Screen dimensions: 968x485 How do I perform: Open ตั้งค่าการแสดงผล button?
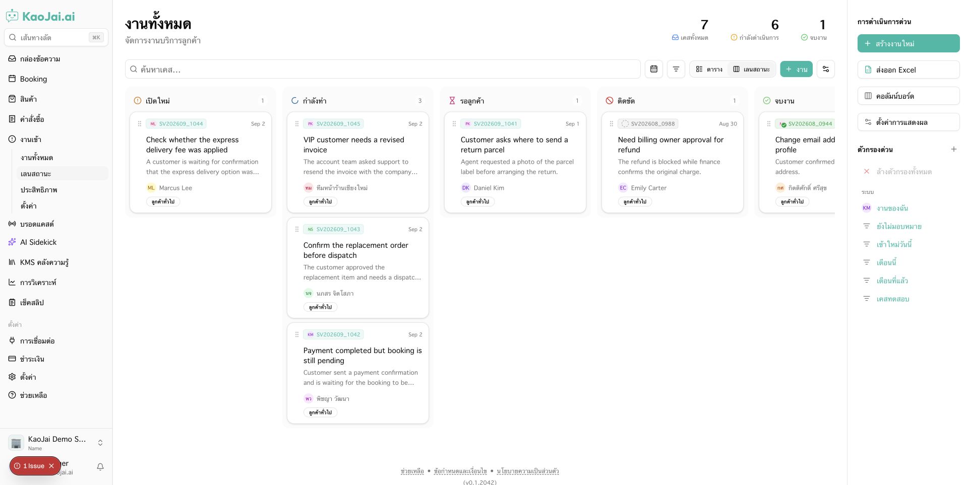(909, 122)
